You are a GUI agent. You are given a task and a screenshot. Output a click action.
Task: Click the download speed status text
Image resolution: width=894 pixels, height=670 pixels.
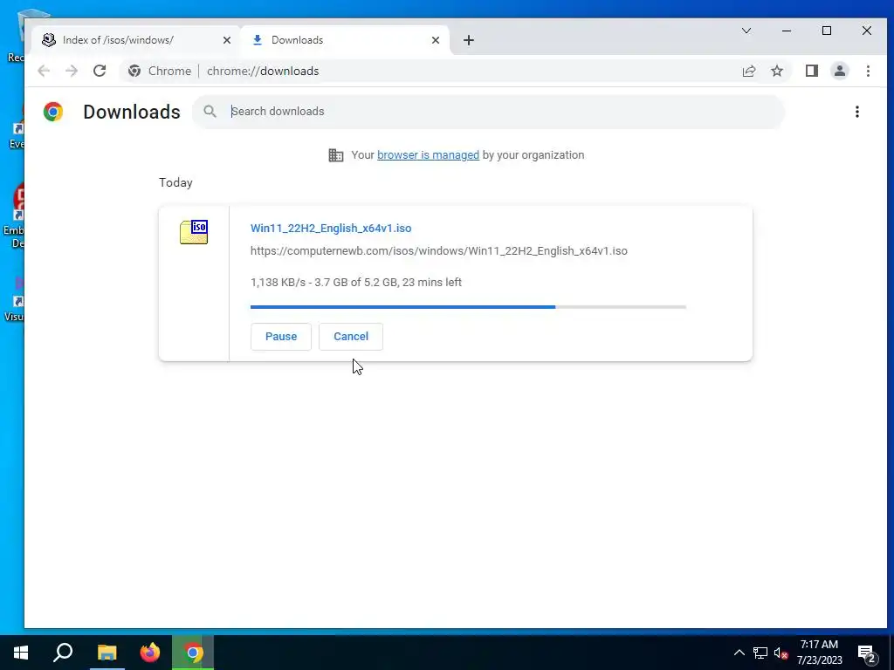click(x=356, y=282)
